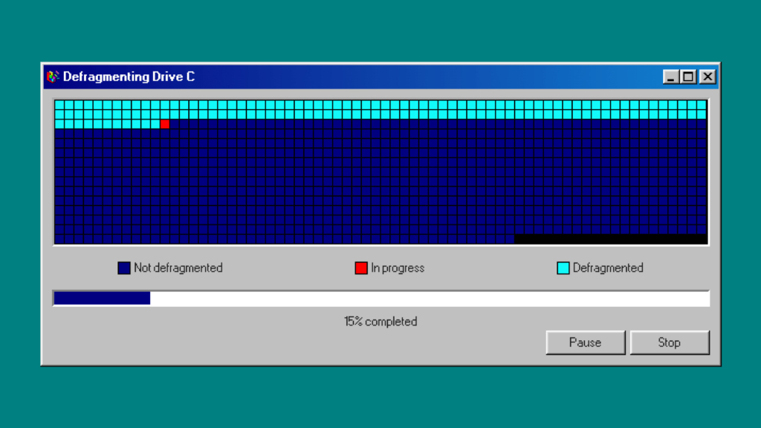Stop the defragmentation process

(x=669, y=343)
